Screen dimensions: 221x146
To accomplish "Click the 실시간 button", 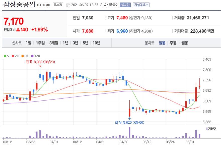I will [125, 5].
